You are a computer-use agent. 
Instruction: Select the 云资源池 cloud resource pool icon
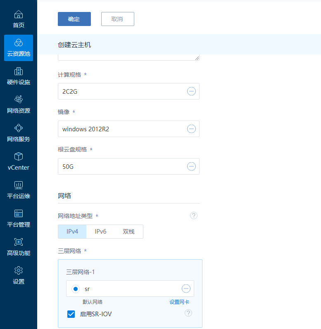(x=19, y=43)
